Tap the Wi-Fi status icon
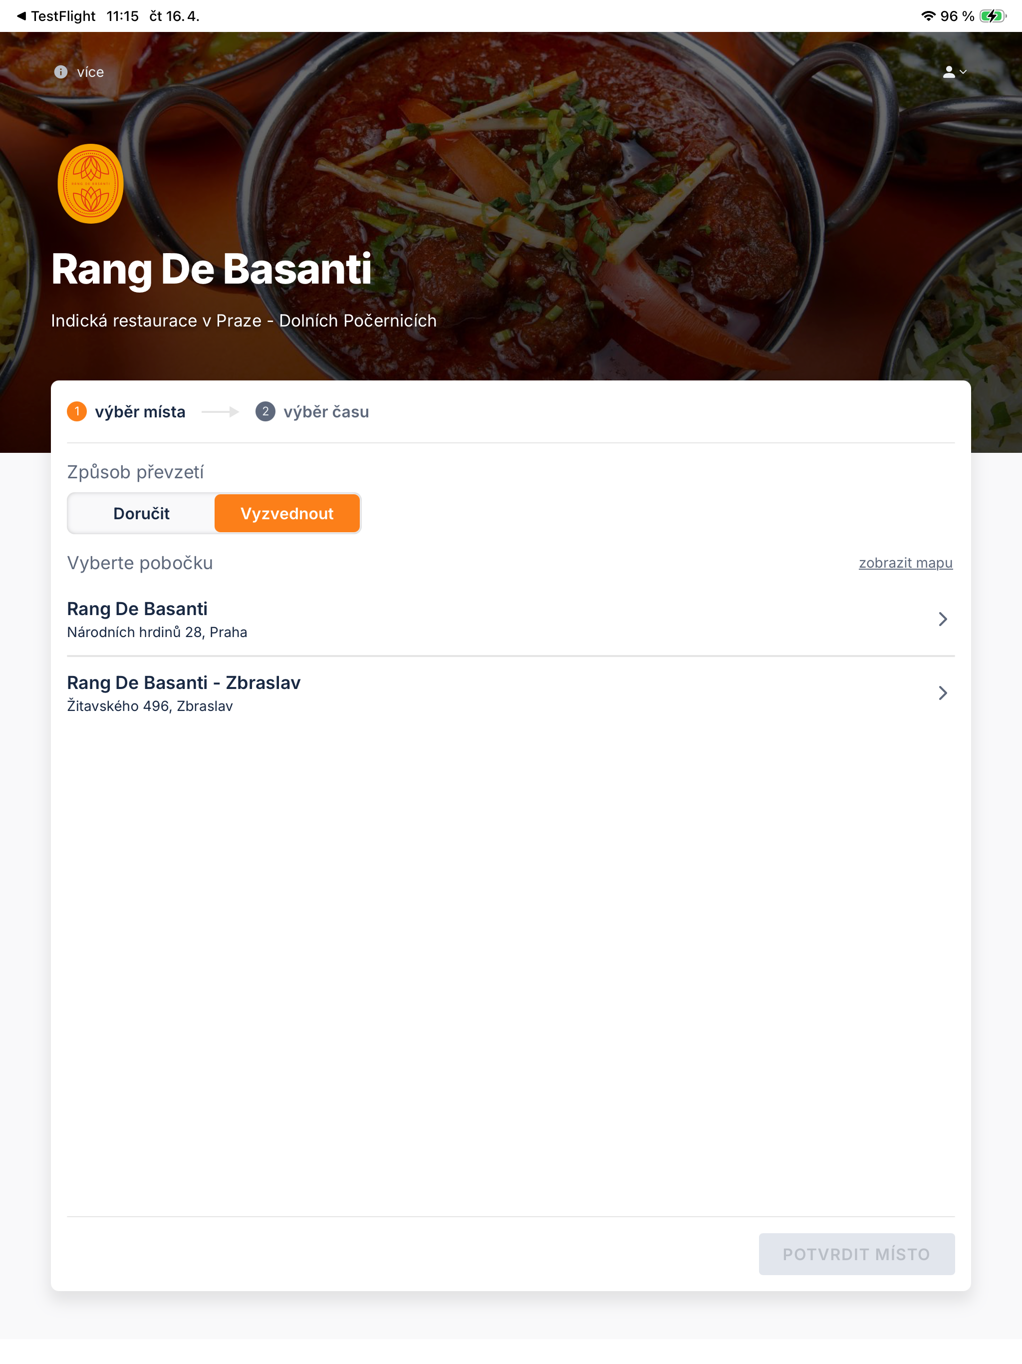 [928, 16]
